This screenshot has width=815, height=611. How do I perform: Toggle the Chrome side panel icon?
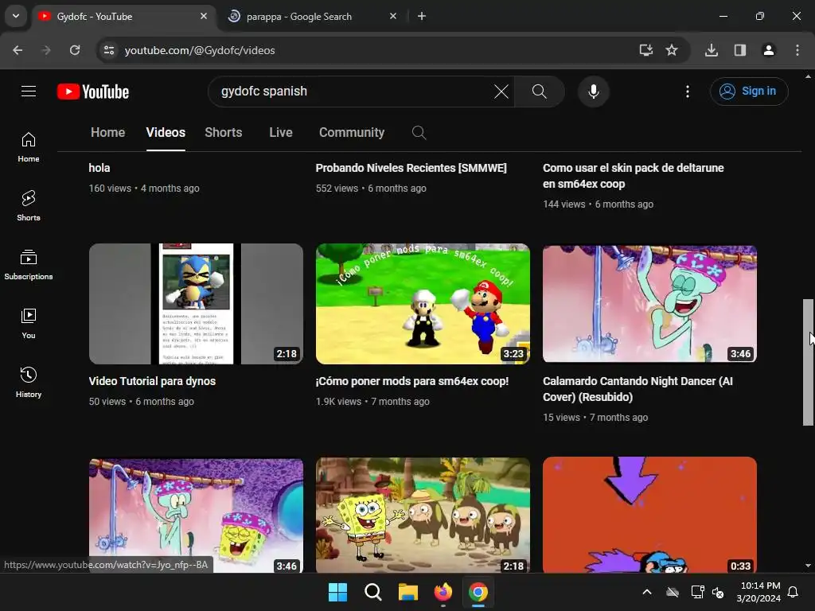740,50
